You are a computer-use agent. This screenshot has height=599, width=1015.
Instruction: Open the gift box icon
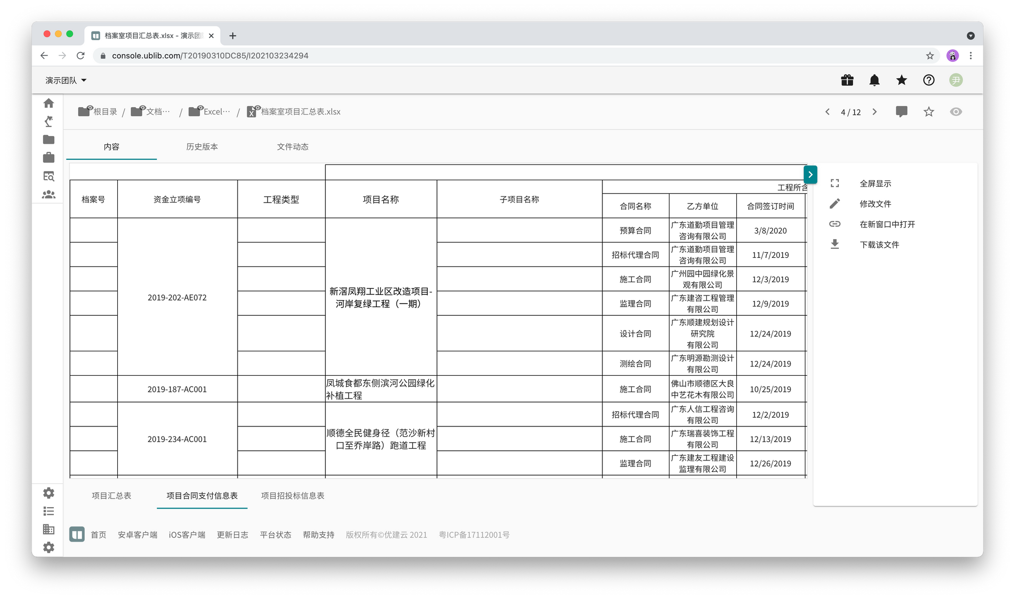pos(847,80)
